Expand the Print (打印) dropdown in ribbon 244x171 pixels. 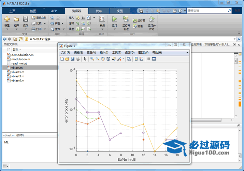tap(44, 29)
